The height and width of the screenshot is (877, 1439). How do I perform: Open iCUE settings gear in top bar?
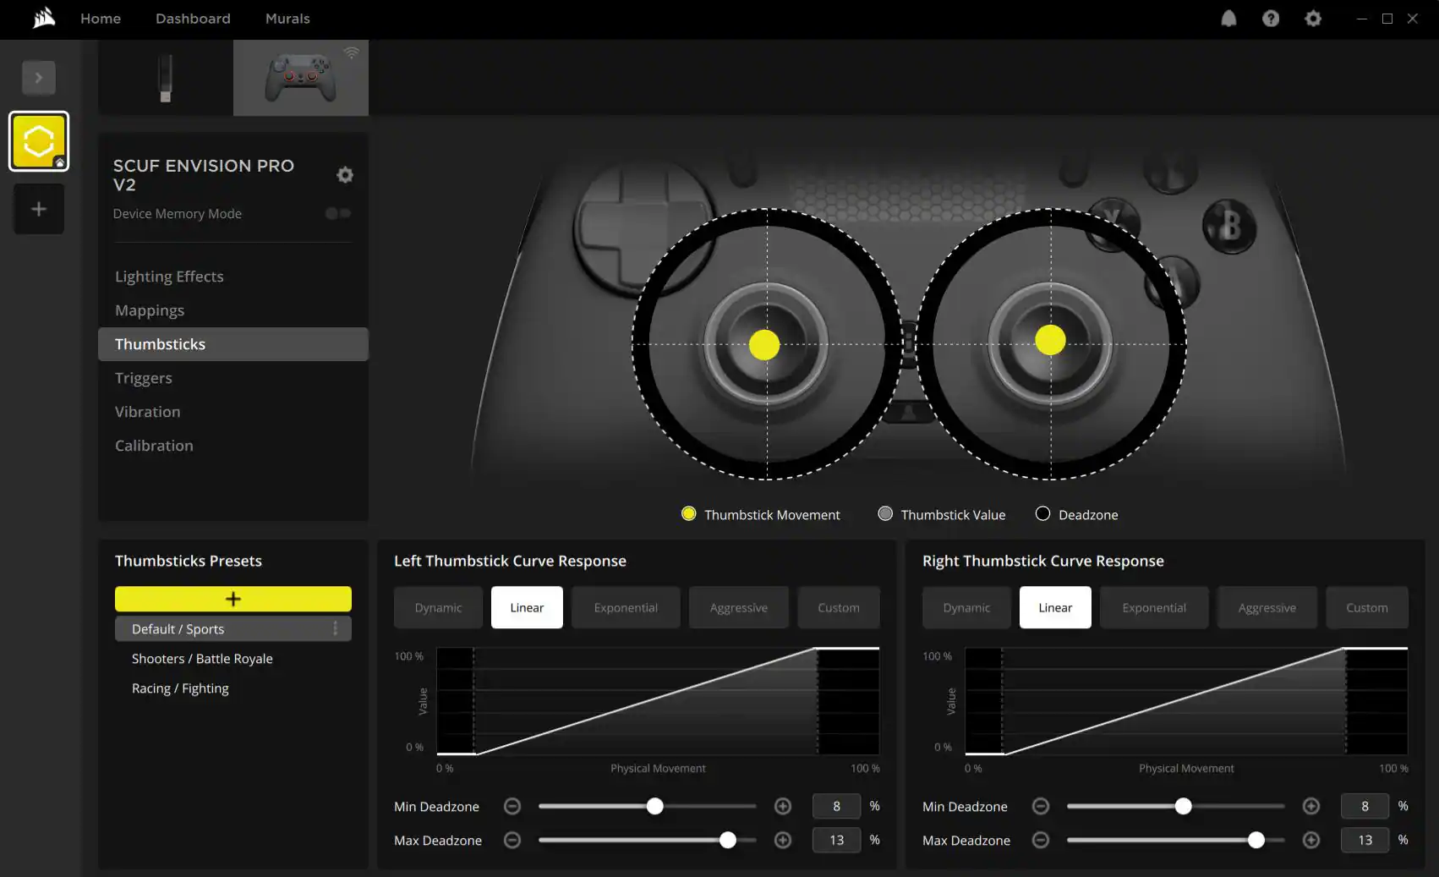pyautogui.click(x=1313, y=19)
